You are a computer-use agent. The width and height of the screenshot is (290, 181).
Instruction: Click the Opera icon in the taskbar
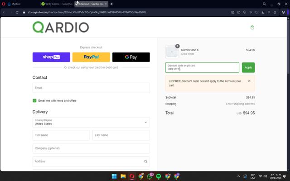coord(132,176)
